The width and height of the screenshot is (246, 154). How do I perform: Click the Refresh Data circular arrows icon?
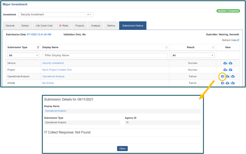click(x=238, y=40)
